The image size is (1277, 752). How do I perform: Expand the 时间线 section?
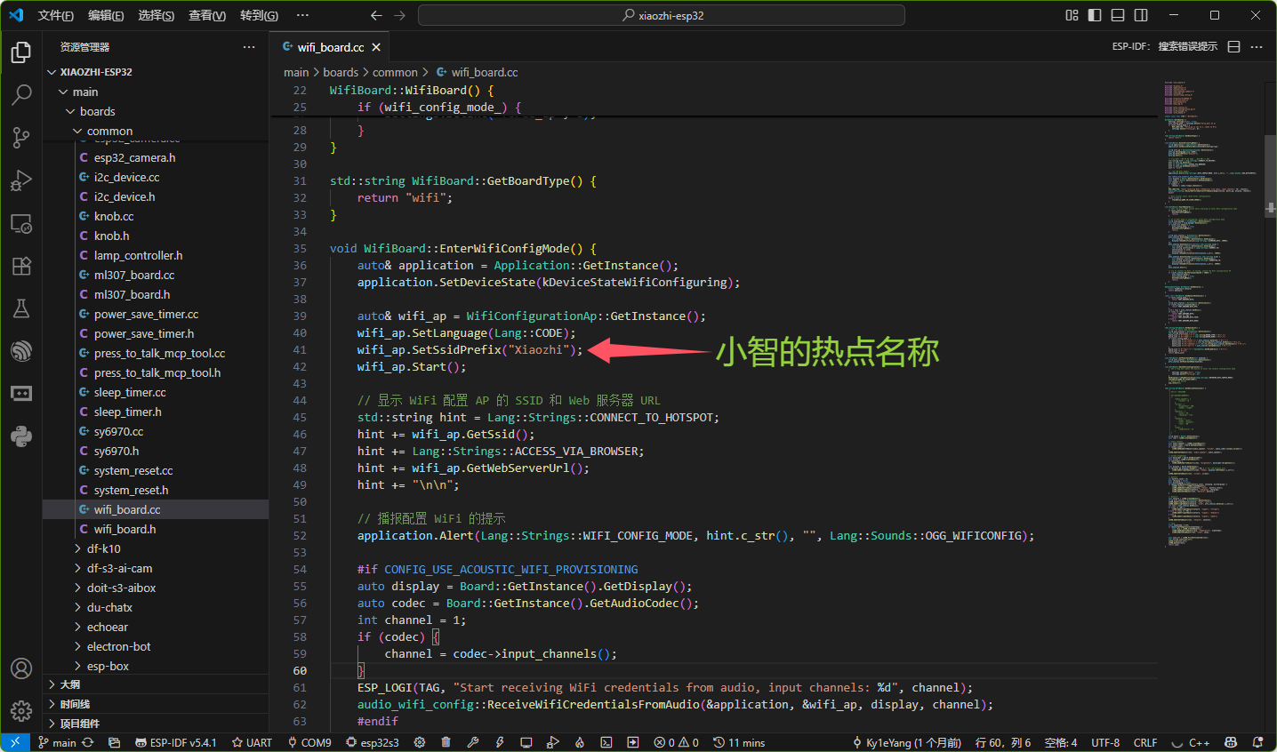tap(75, 704)
